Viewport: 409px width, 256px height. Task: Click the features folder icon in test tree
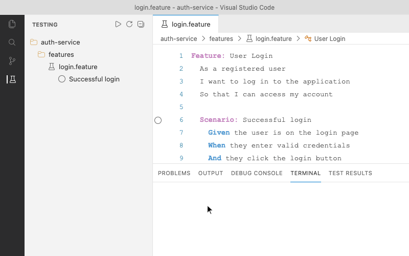[x=41, y=54]
